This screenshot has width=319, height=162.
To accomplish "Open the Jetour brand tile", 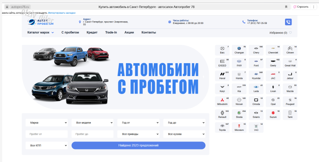I will (290, 76).
